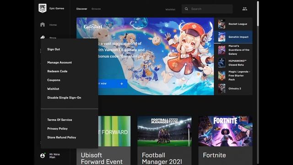The height and width of the screenshot is (165, 293).
Task: Open Manage Account in the menu
Action: coord(60,62)
